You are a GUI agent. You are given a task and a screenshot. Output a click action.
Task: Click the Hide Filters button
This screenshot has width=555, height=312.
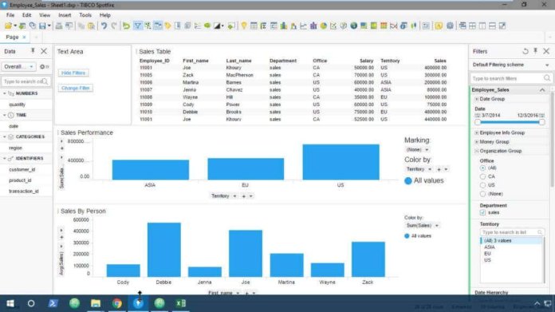pyautogui.click(x=73, y=73)
